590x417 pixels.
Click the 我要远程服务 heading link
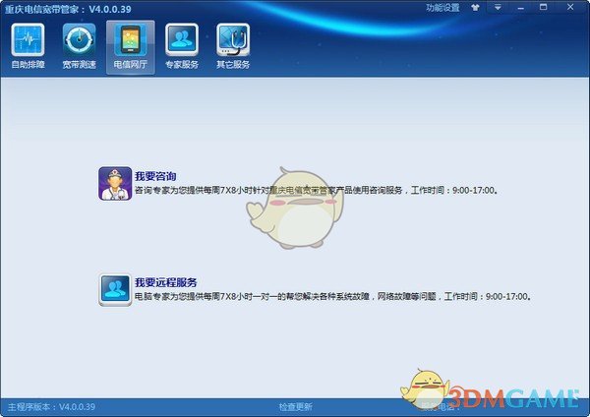click(166, 282)
